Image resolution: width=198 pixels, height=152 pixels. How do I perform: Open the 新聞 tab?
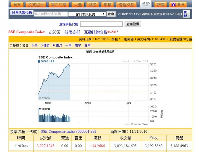point(161,5)
